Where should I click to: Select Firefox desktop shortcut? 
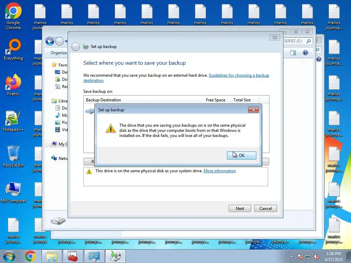pyautogui.click(x=13, y=85)
